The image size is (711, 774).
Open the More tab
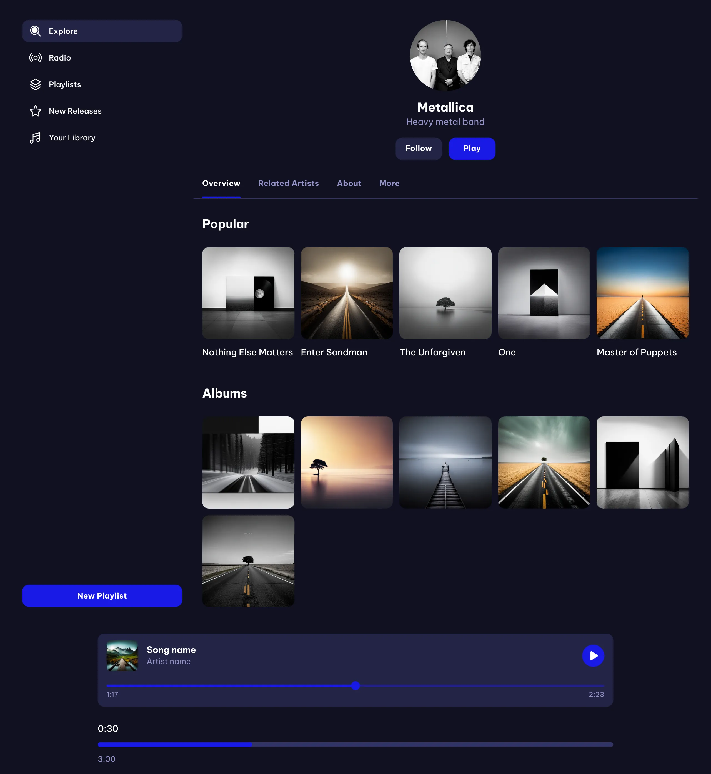point(389,184)
